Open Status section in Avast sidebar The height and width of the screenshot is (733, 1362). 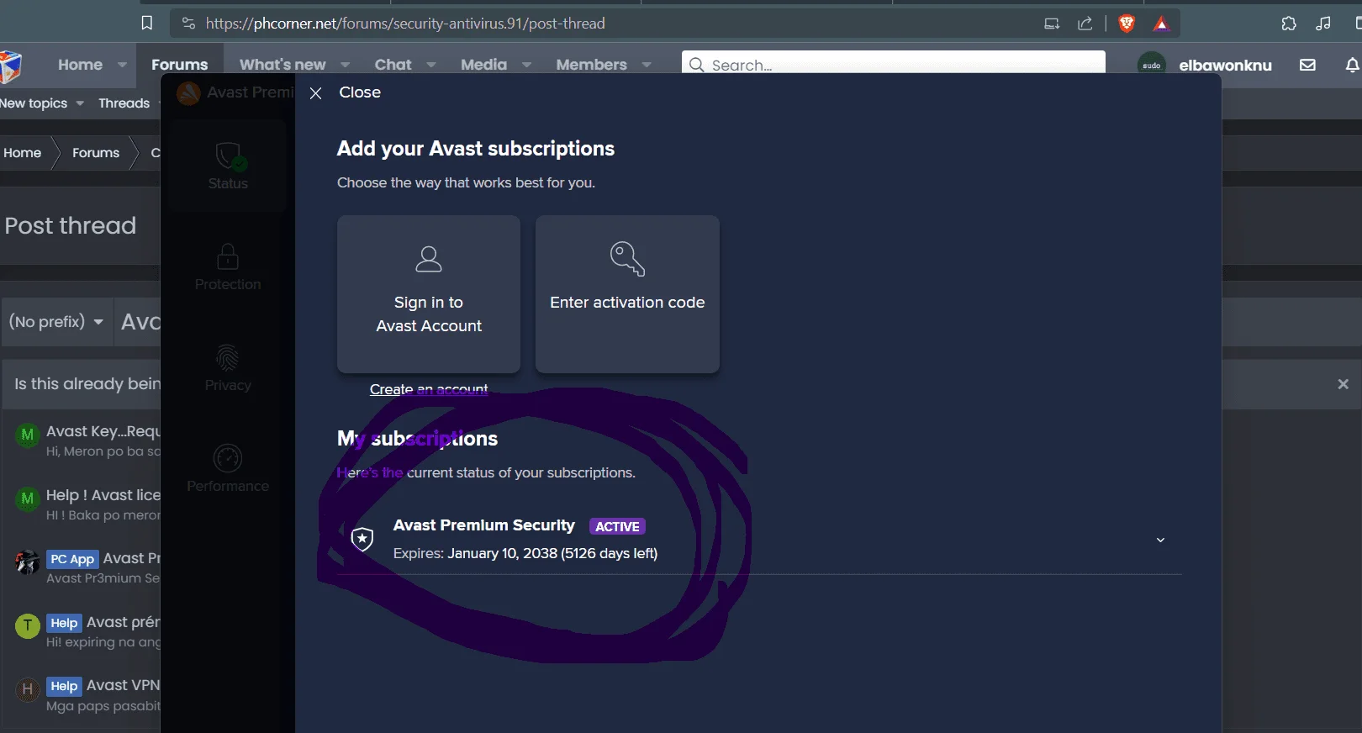tap(228, 166)
